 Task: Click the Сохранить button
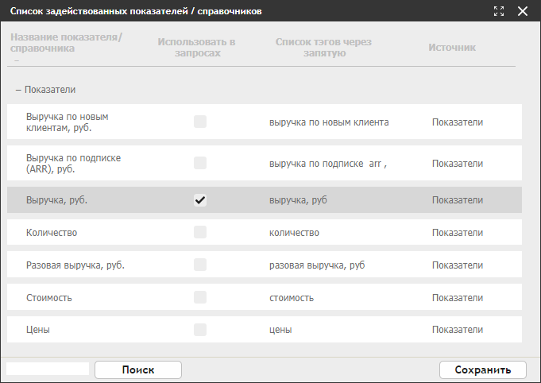483,369
